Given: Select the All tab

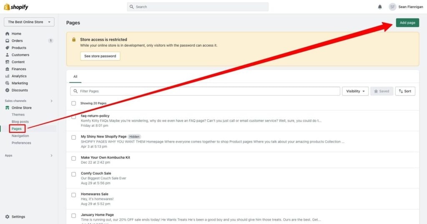Looking at the screenshot, I should 75,77.
